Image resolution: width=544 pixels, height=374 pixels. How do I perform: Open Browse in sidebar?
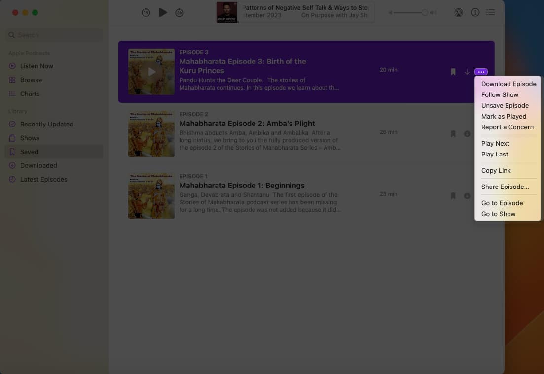tap(54, 80)
